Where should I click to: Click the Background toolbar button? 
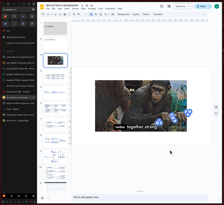pos(123,15)
